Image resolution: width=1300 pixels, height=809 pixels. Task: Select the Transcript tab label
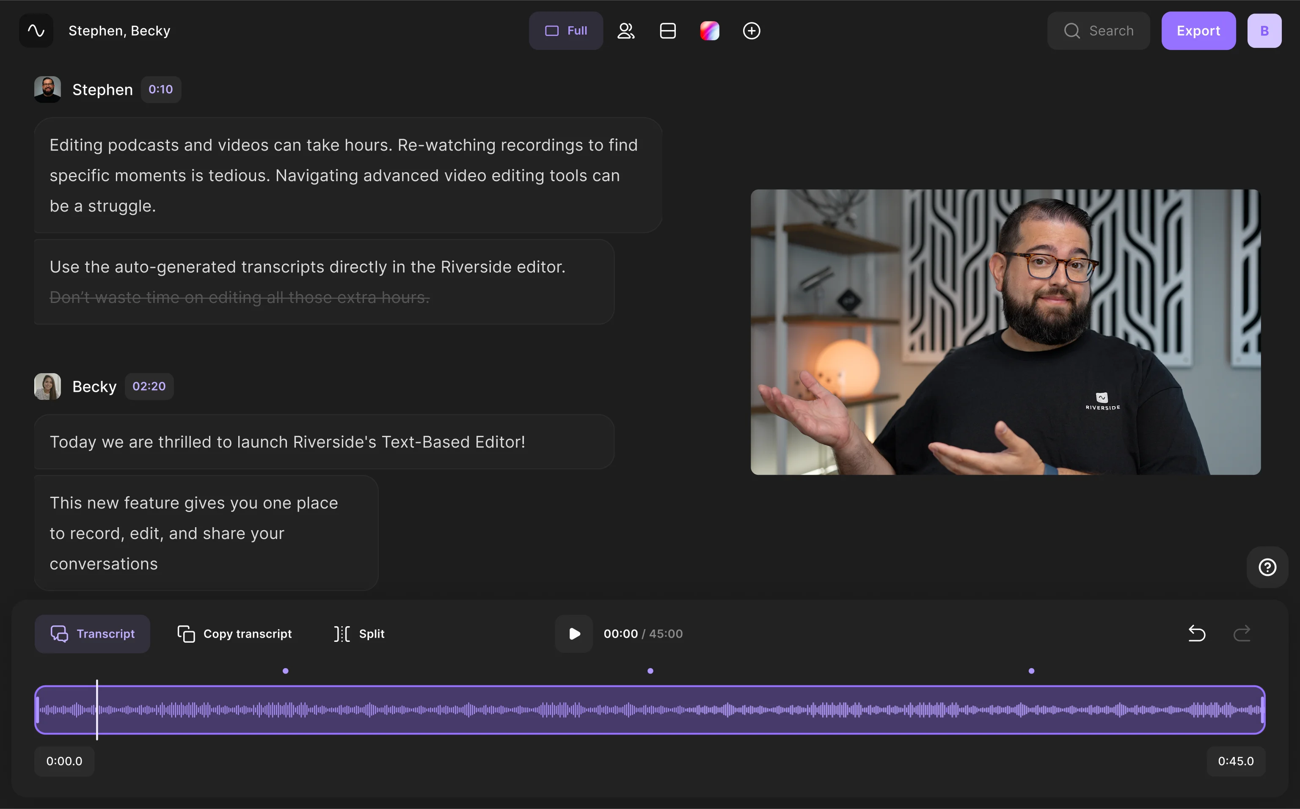105,634
